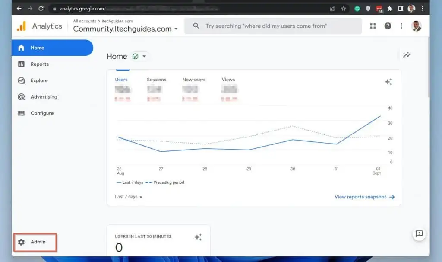
Task: Click the Insights chart icon near top right
Action: [x=406, y=55]
